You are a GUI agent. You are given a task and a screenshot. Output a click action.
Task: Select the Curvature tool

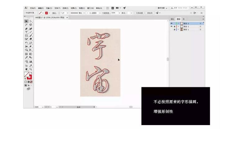[x=31, y=29]
